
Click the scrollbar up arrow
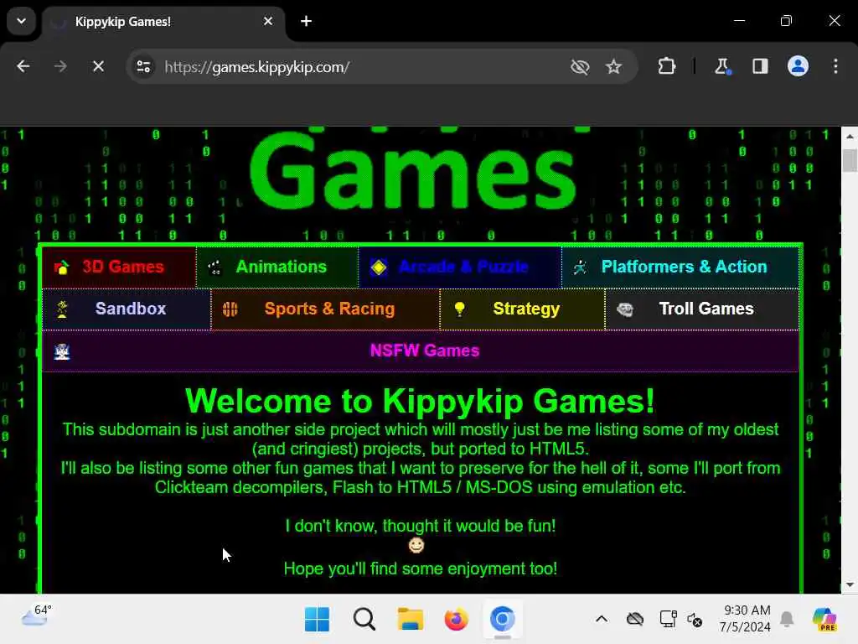click(x=850, y=137)
